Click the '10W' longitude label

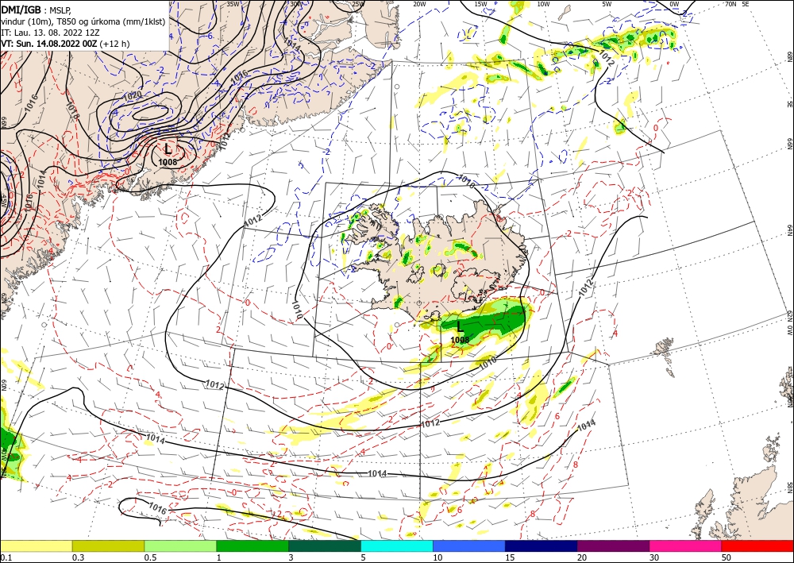[543, 4]
